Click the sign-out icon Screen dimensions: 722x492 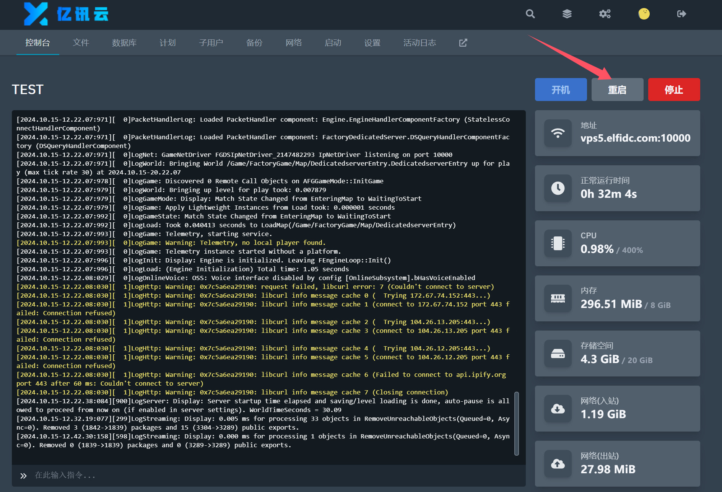(681, 14)
